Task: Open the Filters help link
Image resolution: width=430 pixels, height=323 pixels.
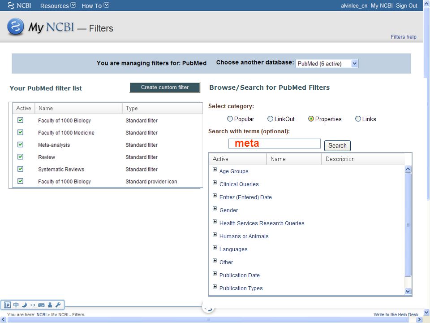Action: point(404,37)
